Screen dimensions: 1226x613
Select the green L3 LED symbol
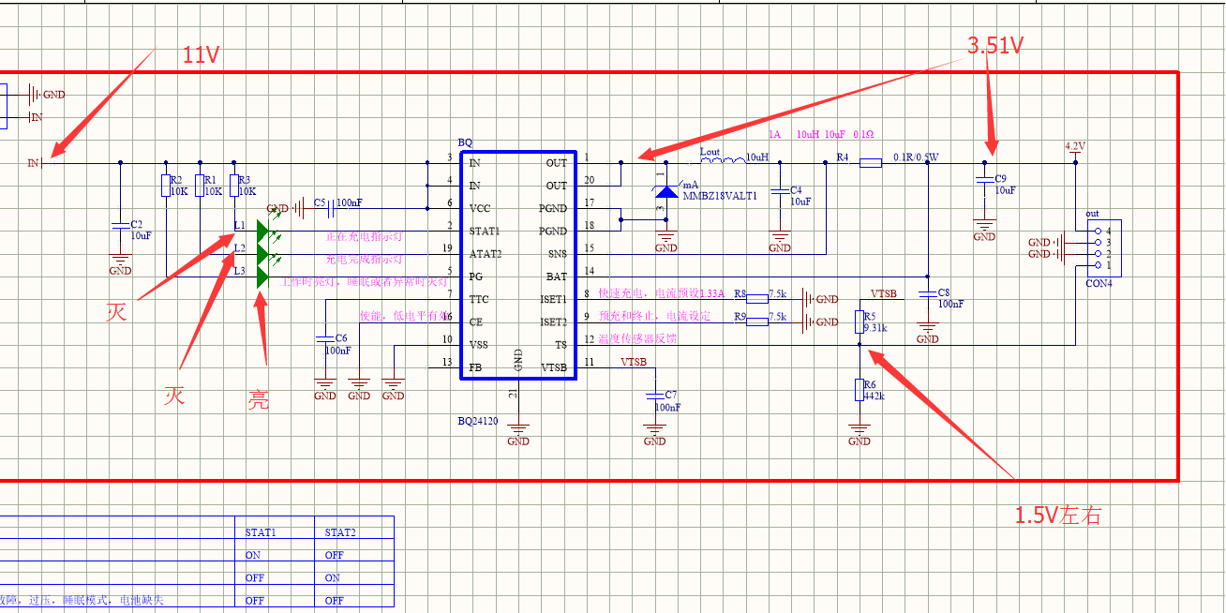(x=263, y=277)
